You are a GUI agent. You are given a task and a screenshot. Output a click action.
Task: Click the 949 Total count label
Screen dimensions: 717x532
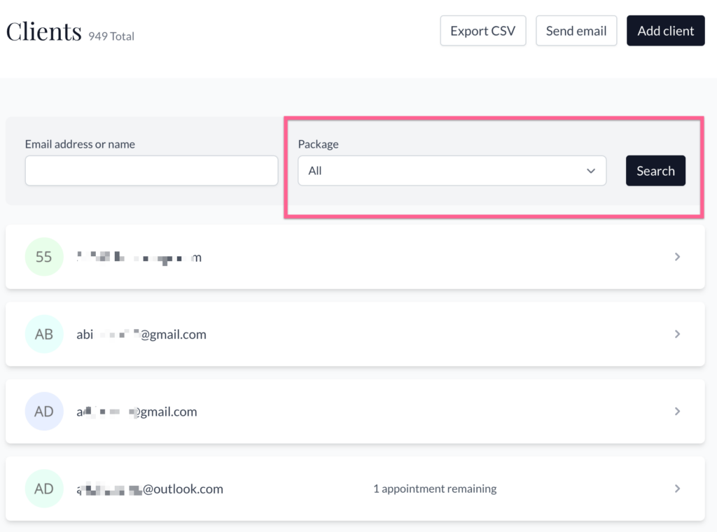111,36
